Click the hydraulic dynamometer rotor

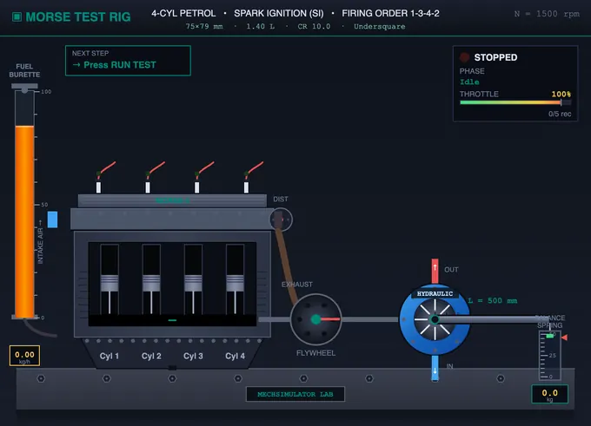click(435, 319)
